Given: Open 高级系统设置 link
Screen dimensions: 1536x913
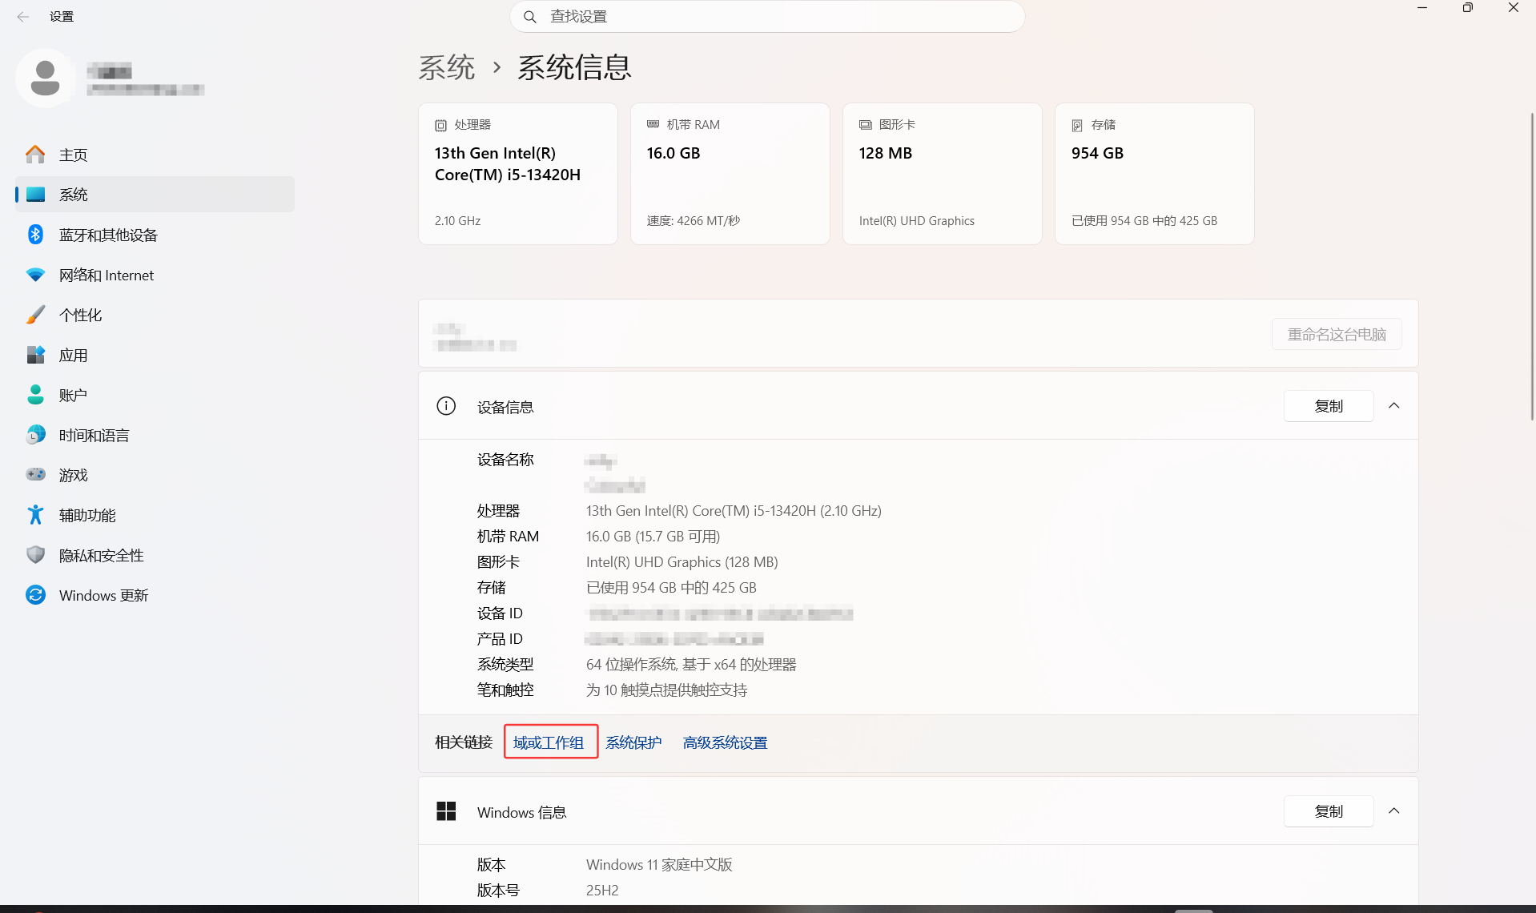Looking at the screenshot, I should pyautogui.click(x=725, y=742).
